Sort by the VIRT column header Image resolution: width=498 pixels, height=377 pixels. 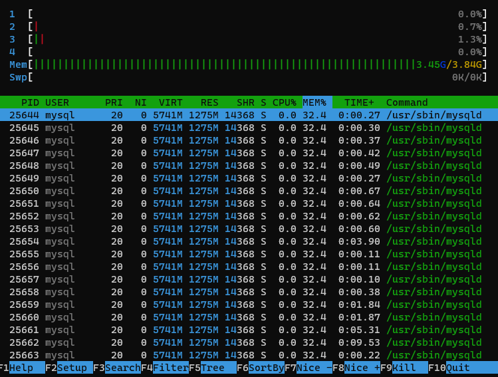tap(171, 102)
